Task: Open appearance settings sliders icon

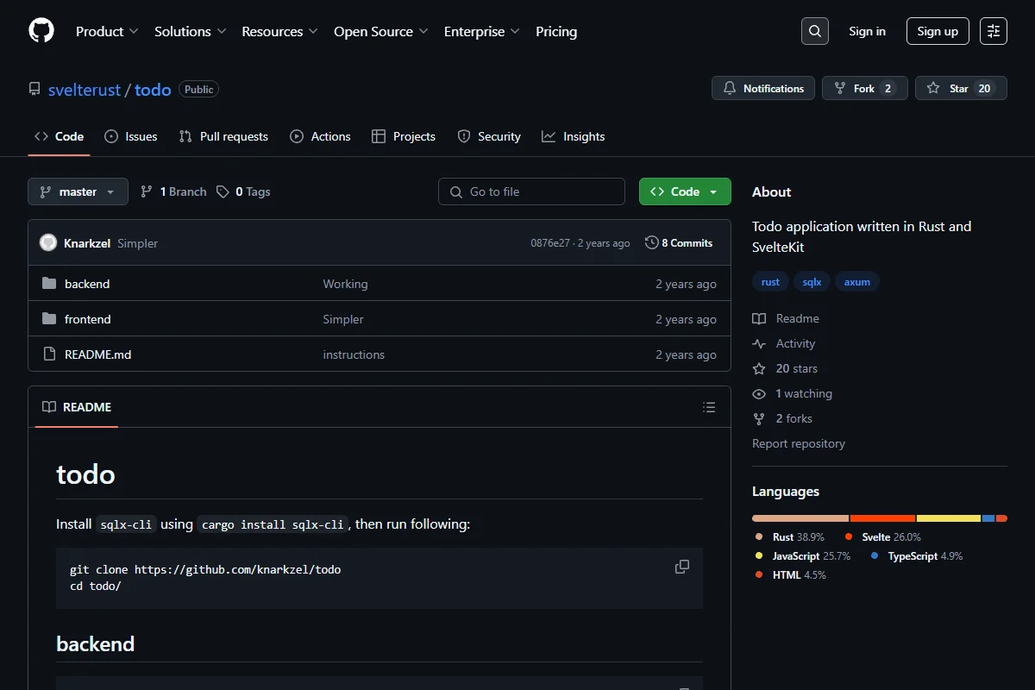Action: point(994,31)
